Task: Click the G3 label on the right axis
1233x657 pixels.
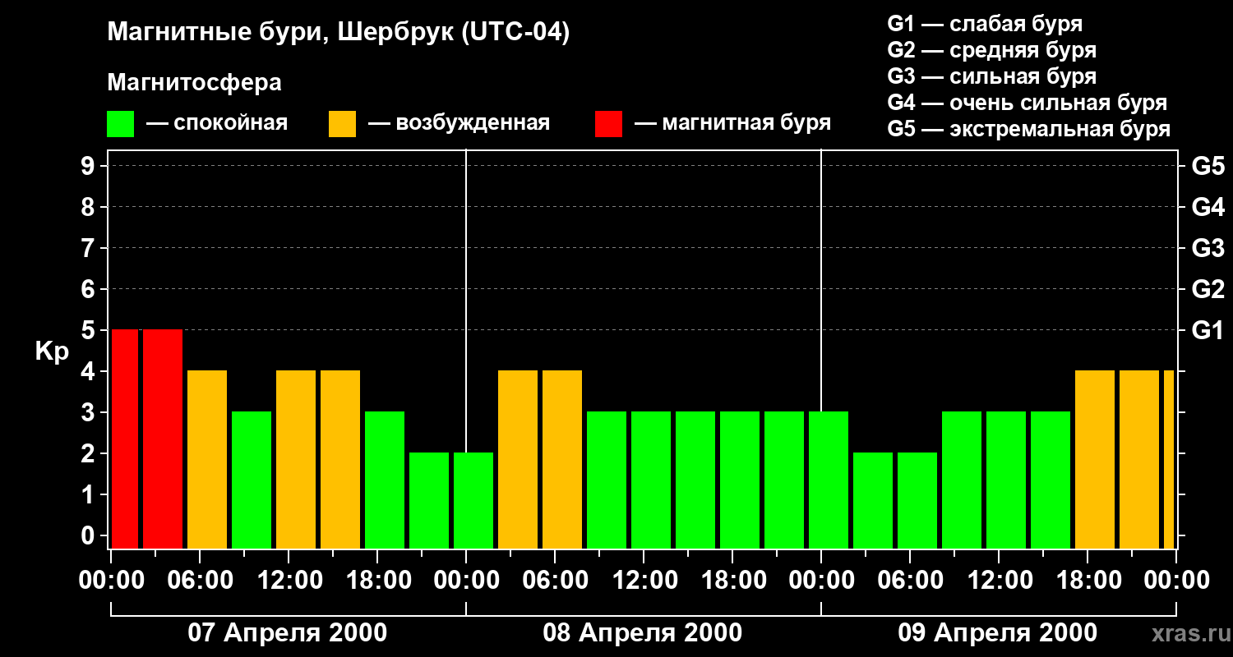Action: click(x=1208, y=249)
